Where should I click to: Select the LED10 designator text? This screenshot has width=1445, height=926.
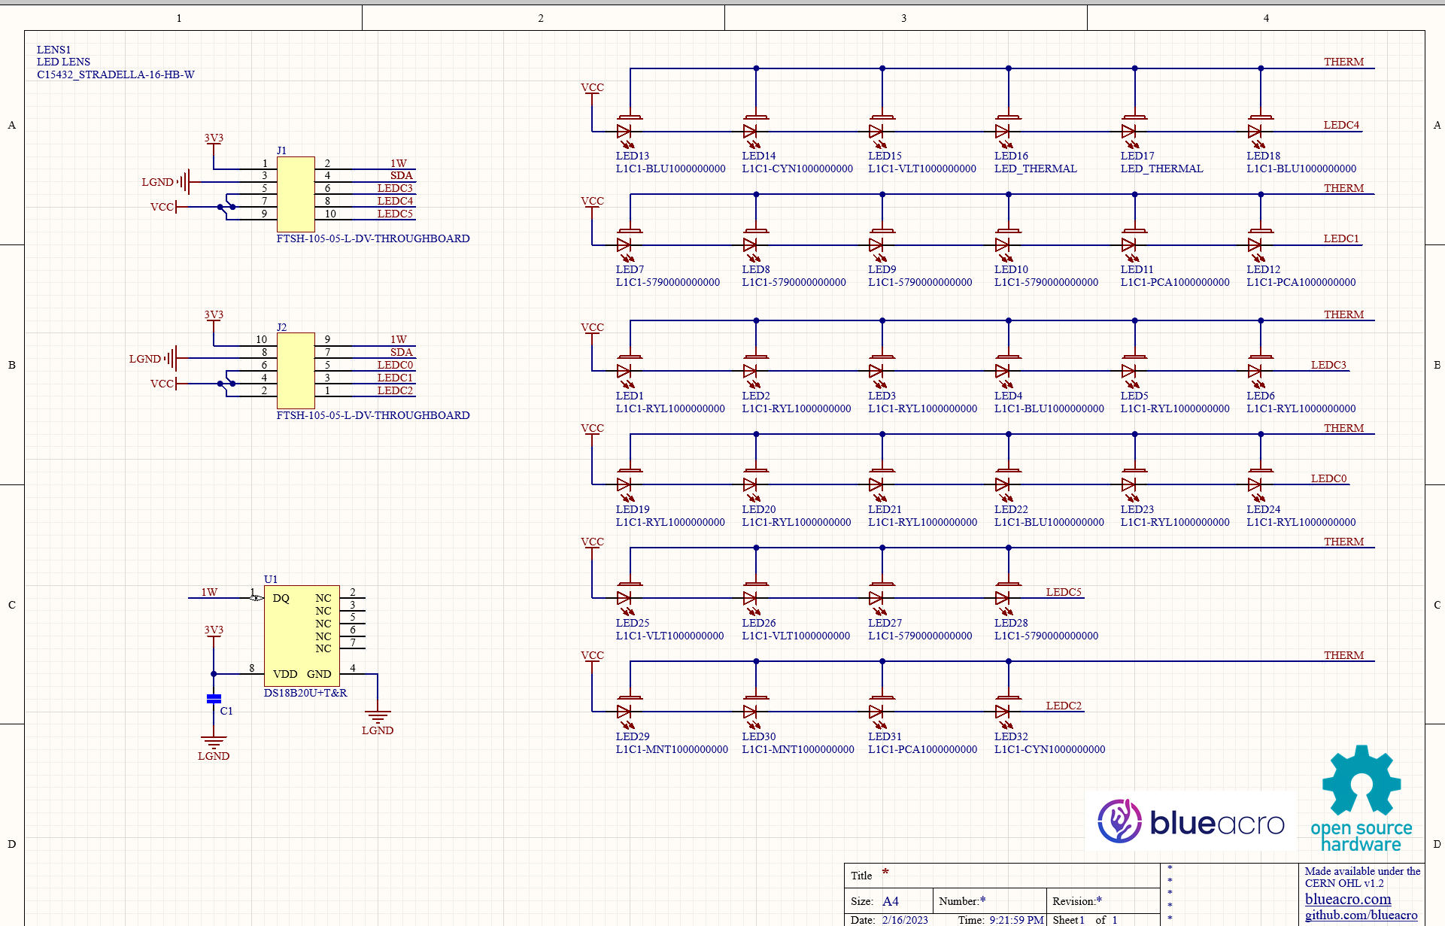pyautogui.click(x=1011, y=269)
